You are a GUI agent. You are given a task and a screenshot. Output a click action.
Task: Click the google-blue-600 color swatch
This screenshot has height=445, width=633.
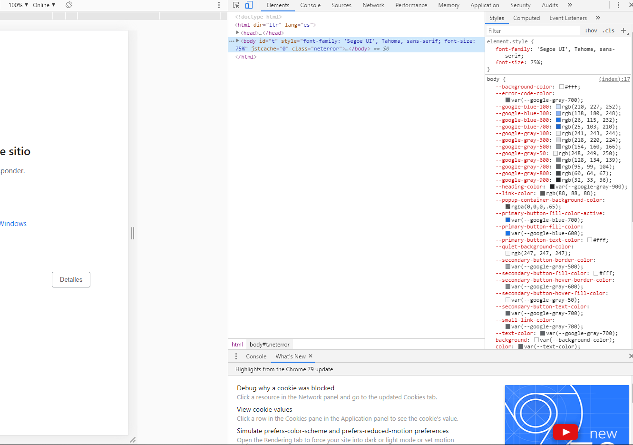[x=558, y=120]
